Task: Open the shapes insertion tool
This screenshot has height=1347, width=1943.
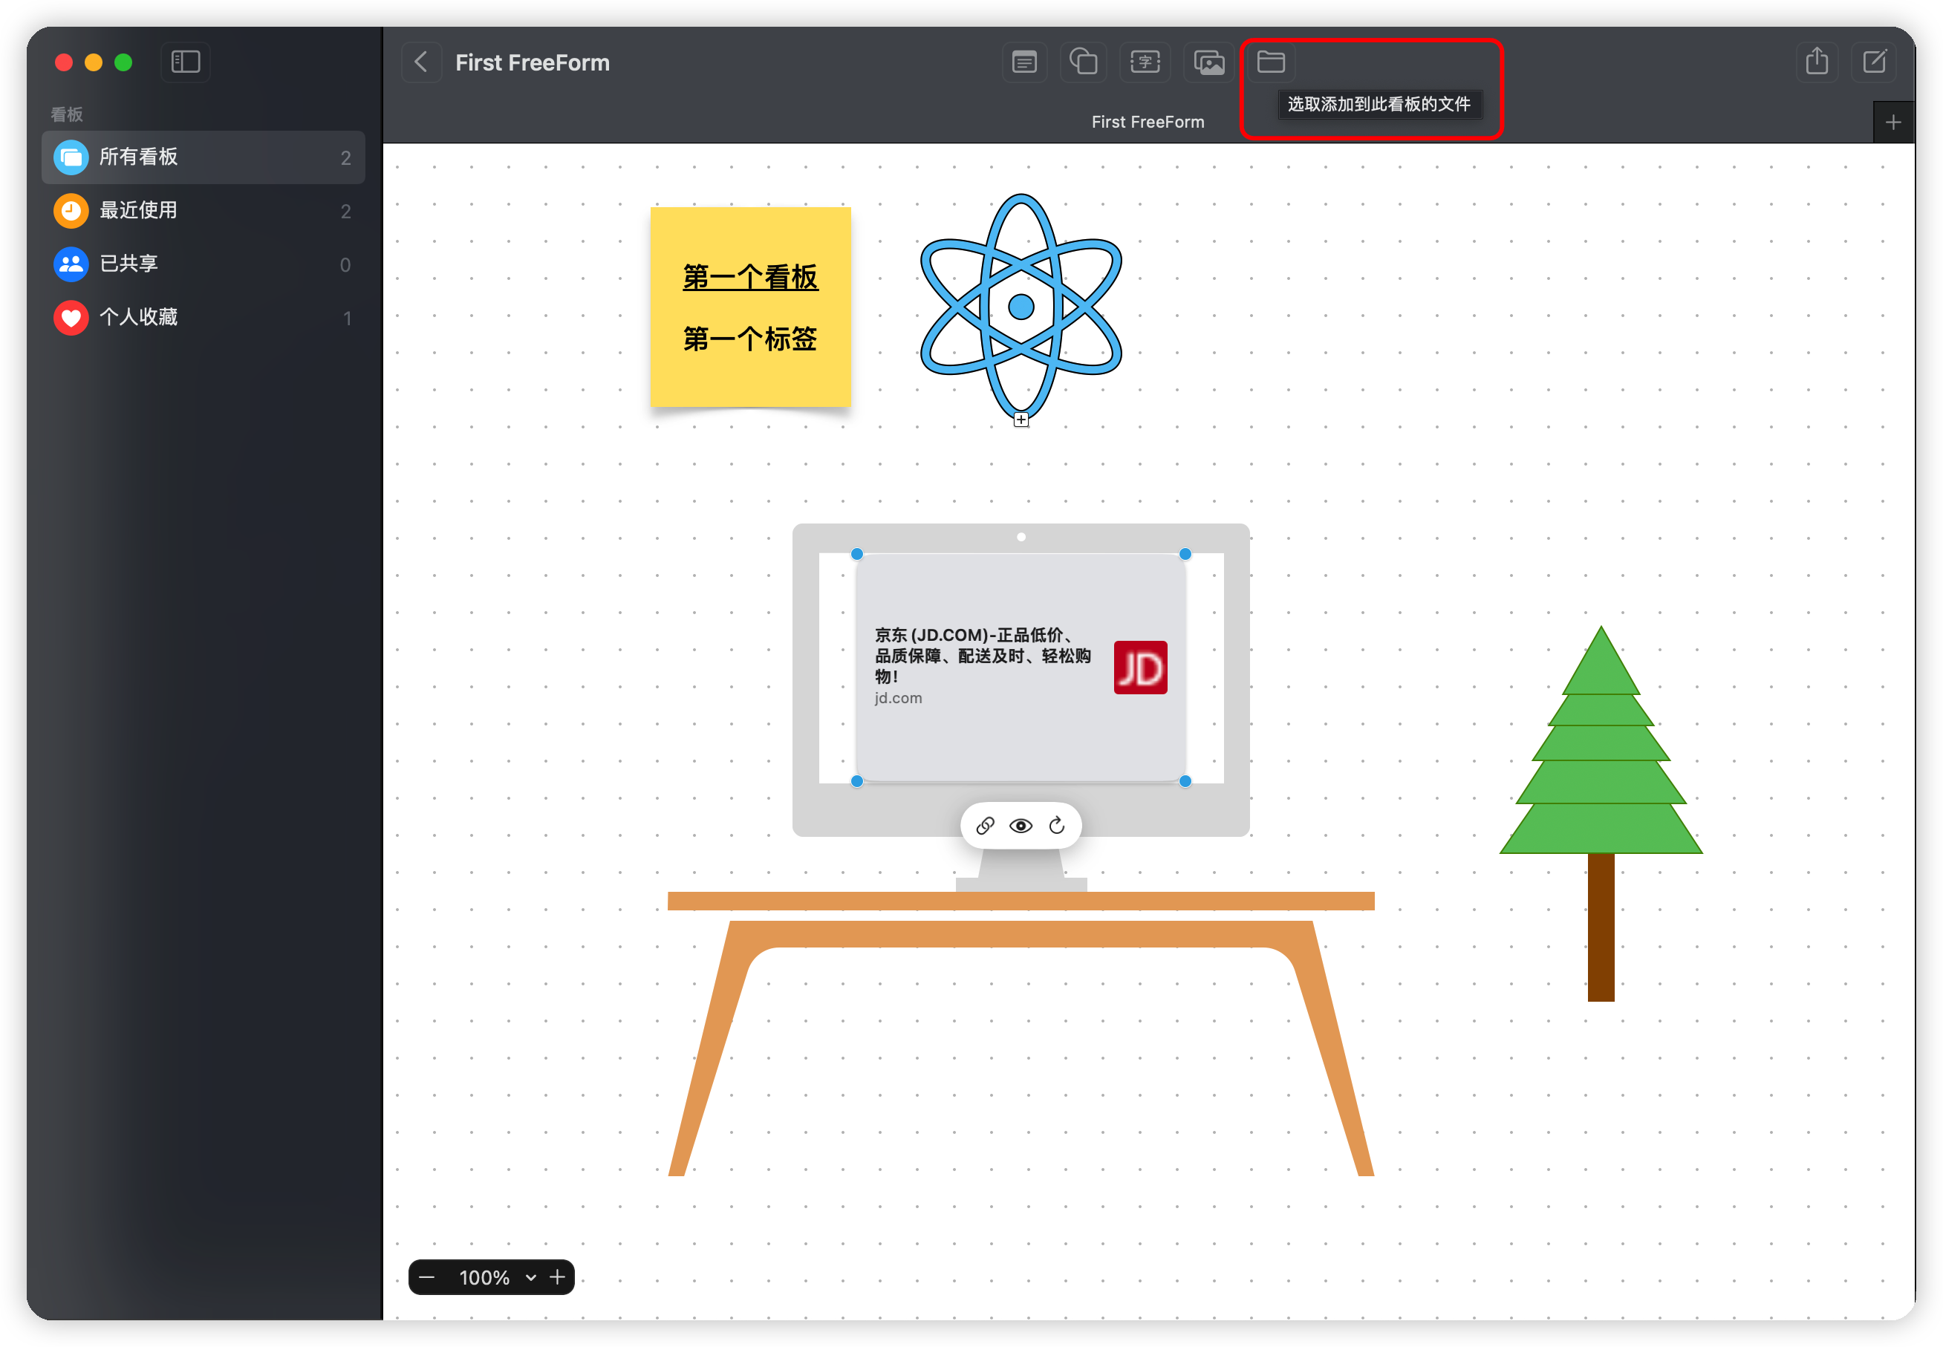Action: 1083,62
